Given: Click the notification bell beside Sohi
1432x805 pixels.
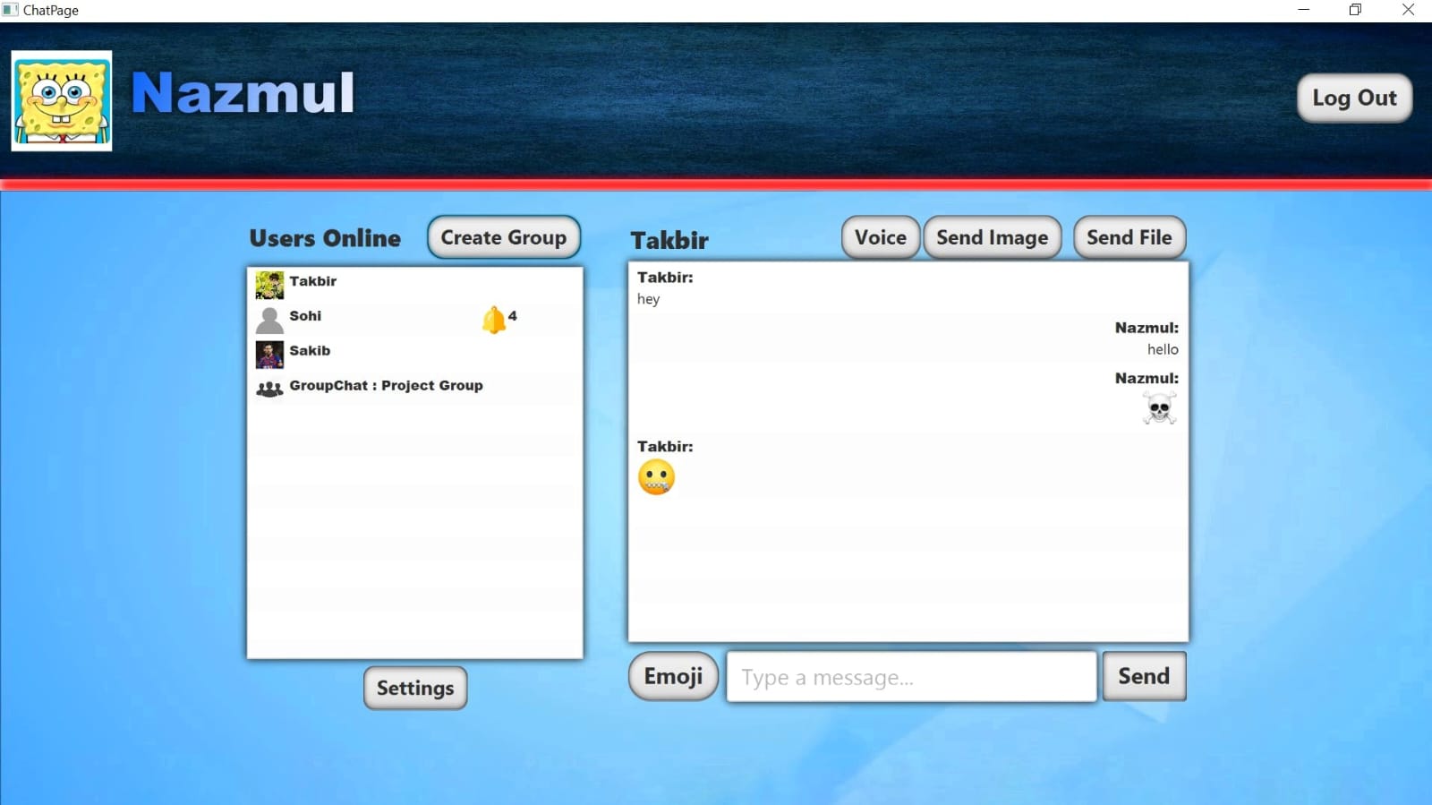Looking at the screenshot, I should pos(493,320).
